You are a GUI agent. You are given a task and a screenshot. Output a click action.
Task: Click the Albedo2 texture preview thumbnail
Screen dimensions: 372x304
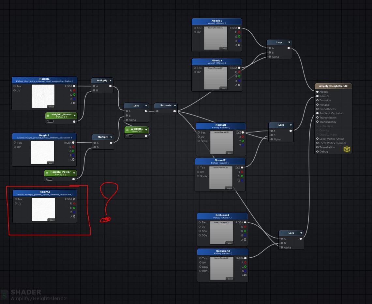coord(216,78)
